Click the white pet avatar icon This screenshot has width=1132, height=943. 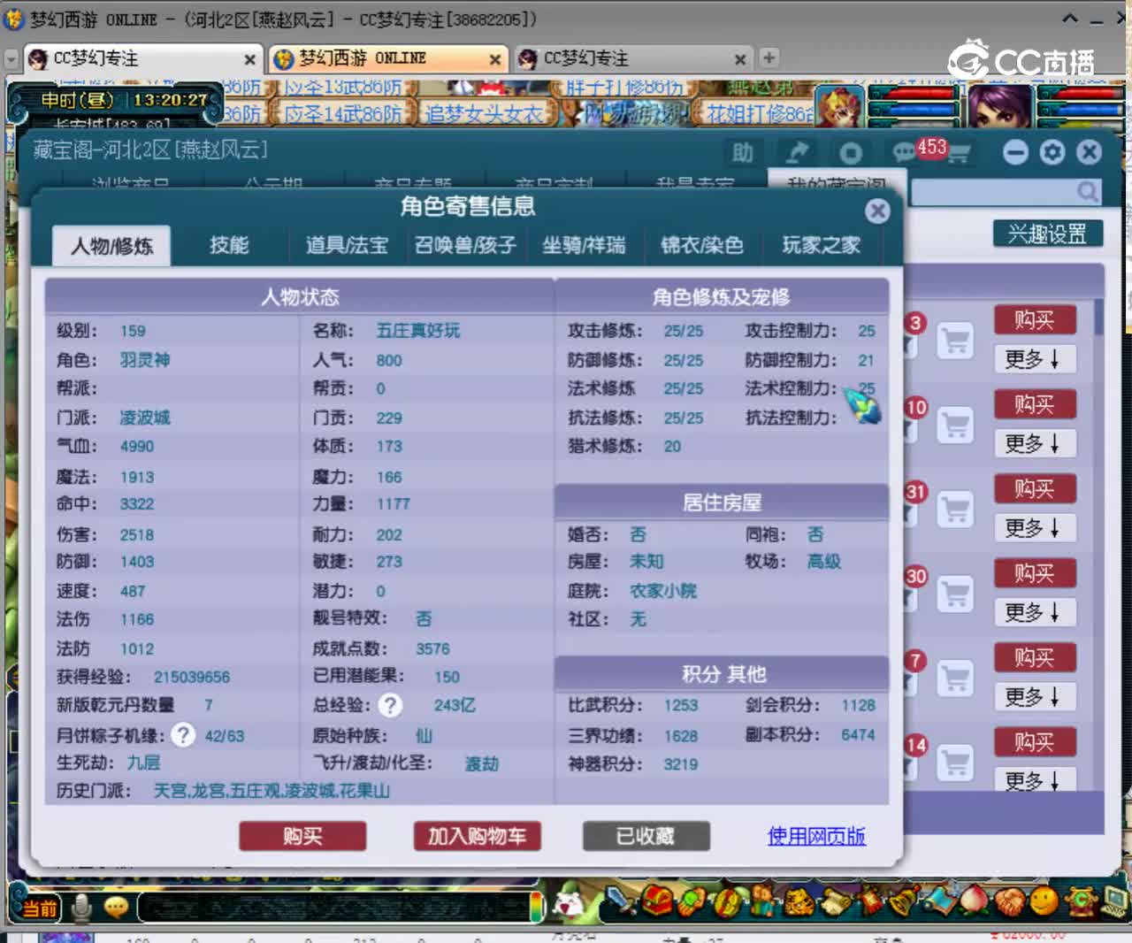567,904
